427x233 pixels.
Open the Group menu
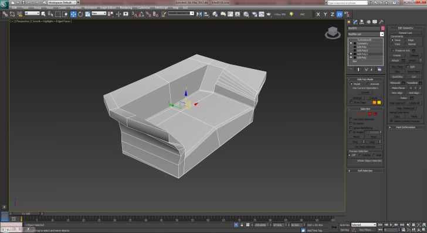click(38, 8)
